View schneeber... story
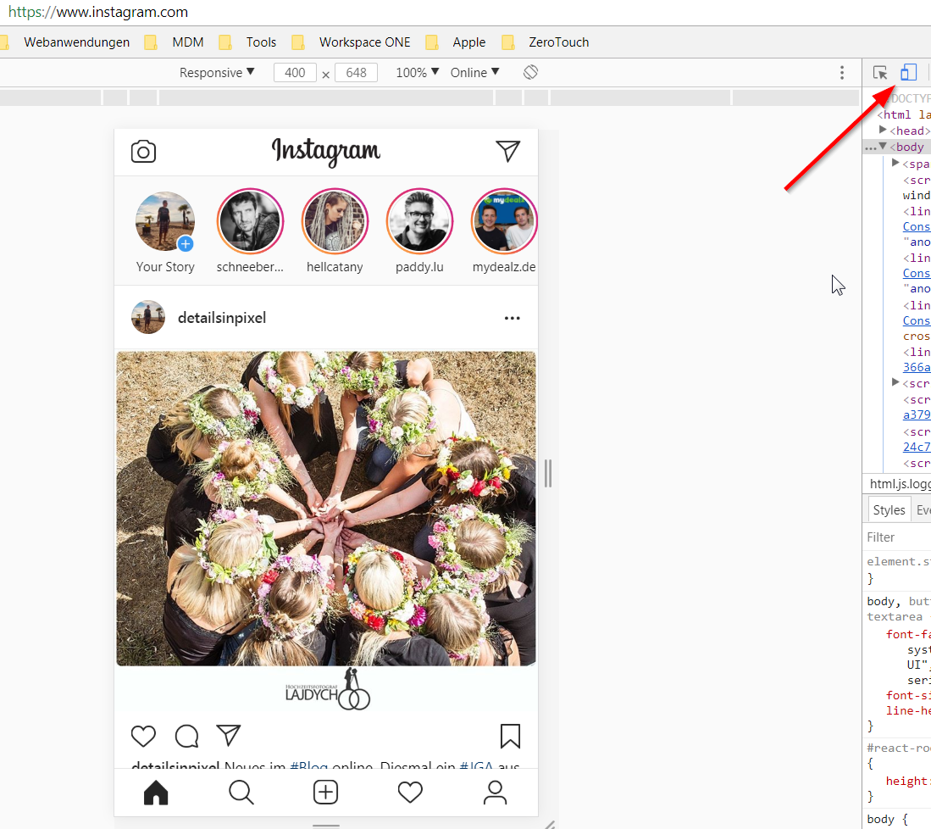 (250, 222)
